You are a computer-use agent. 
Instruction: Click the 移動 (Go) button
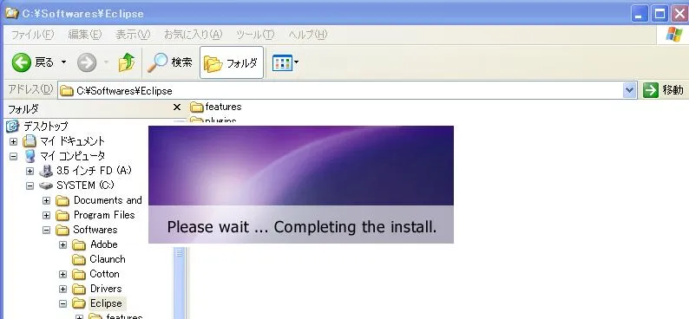point(664,90)
